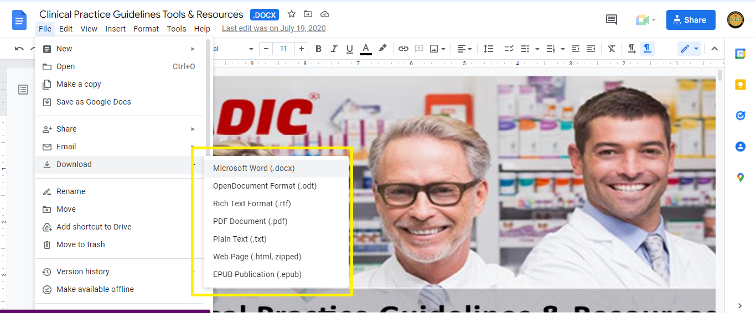Increase font size with plus button
Viewport: 756px width, 313px height.
click(302, 49)
